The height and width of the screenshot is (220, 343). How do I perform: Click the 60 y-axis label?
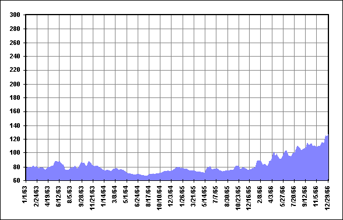pos(17,180)
